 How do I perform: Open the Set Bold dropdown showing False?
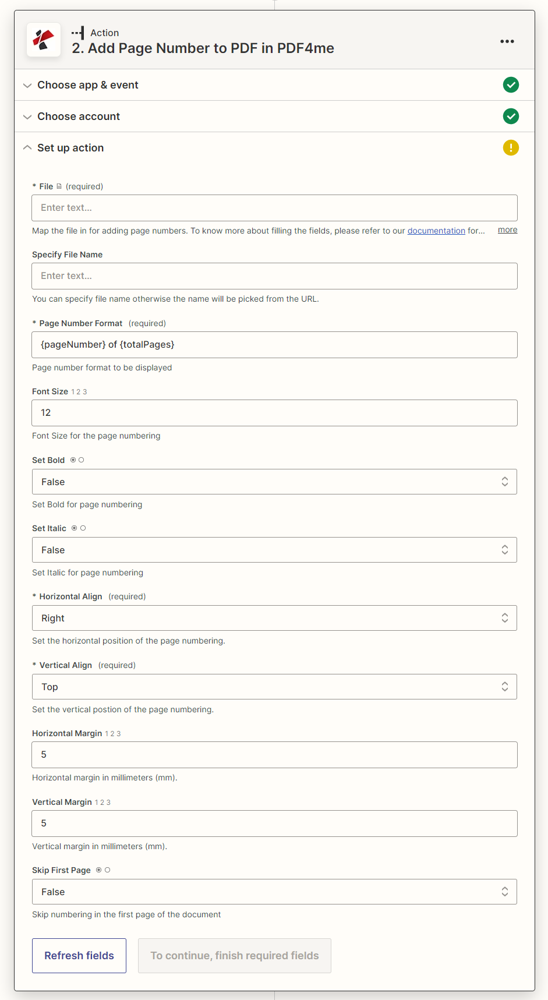tap(274, 482)
